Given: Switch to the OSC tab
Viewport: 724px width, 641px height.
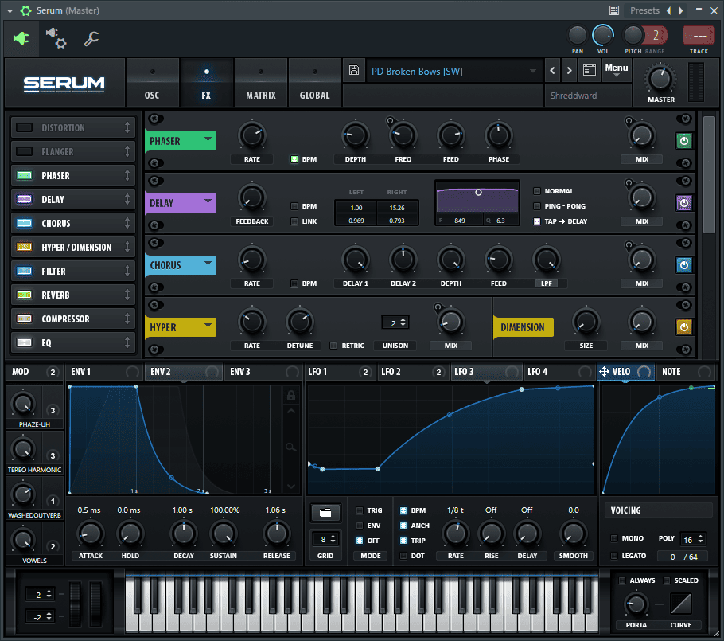Looking at the screenshot, I should pyautogui.click(x=152, y=83).
